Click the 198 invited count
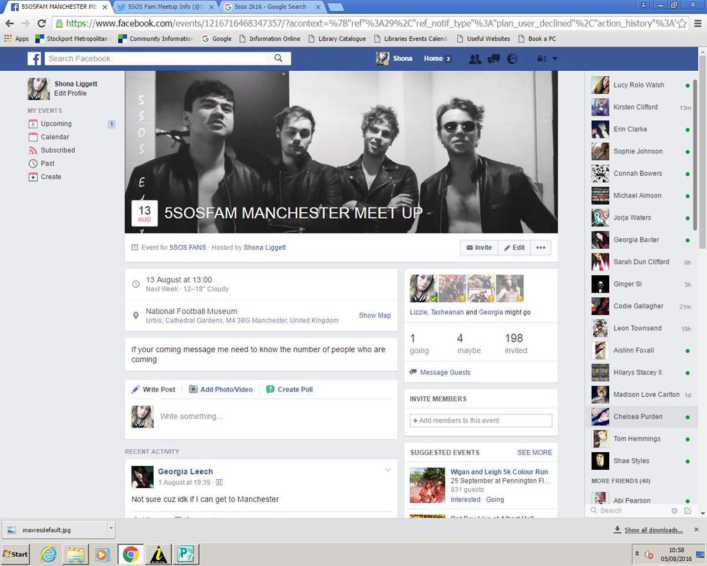Screen dimensions: 707x566 [516, 344]
